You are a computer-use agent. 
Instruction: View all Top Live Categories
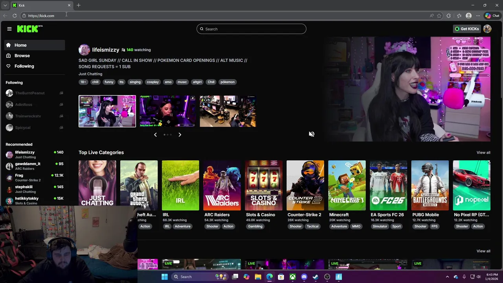point(483,153)
